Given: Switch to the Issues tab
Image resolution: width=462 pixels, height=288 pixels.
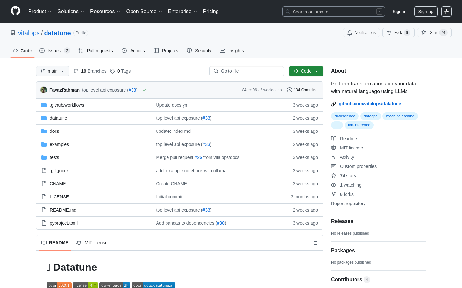Looking at the screenshot, I should click(55, 51).
